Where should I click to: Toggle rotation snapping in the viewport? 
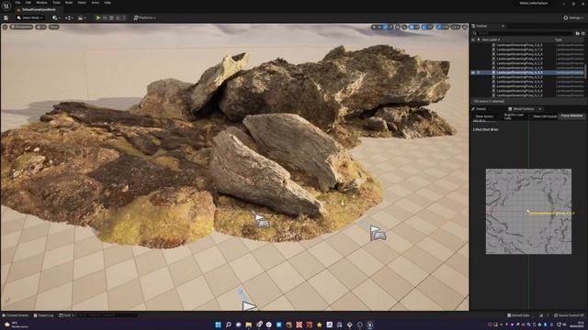(x=424, y=27)
